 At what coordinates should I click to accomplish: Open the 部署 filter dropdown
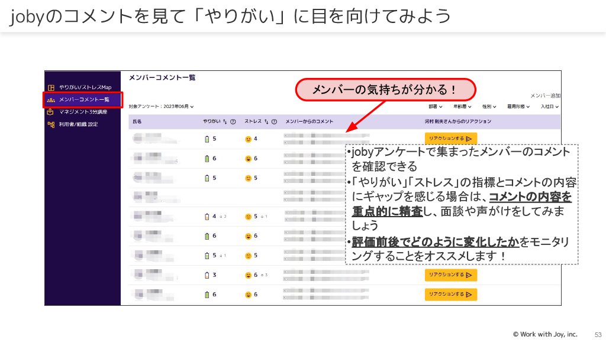click(436, 107)
